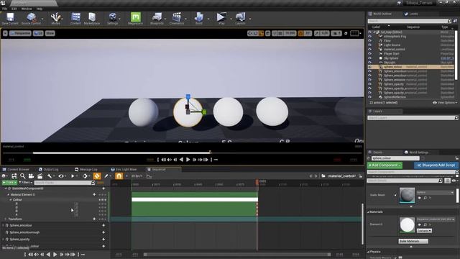Switch to the Levels tab

(411, 14)
